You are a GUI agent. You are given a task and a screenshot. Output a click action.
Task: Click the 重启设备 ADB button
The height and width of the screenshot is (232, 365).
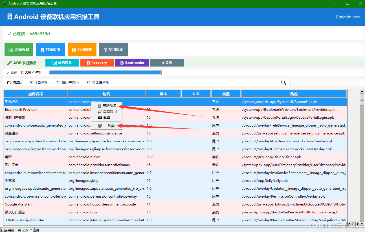click(62, 63)
